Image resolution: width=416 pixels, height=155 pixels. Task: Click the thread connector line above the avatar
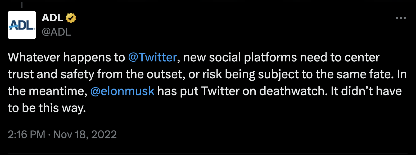pos(22,4)
